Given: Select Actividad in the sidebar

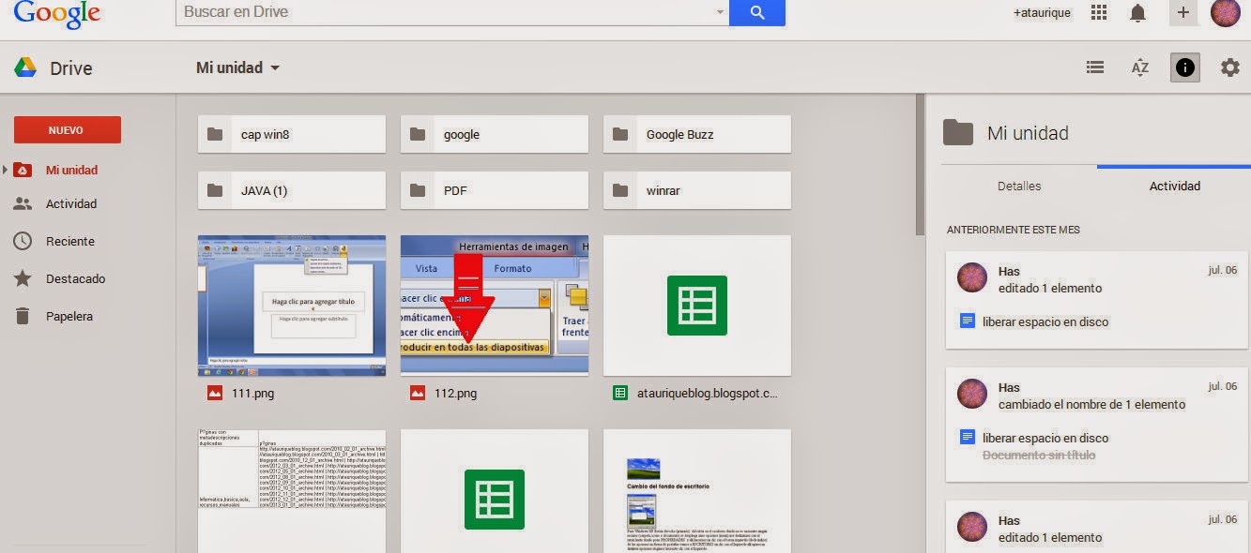Looking at the screenshot, I should coord(71,203).
